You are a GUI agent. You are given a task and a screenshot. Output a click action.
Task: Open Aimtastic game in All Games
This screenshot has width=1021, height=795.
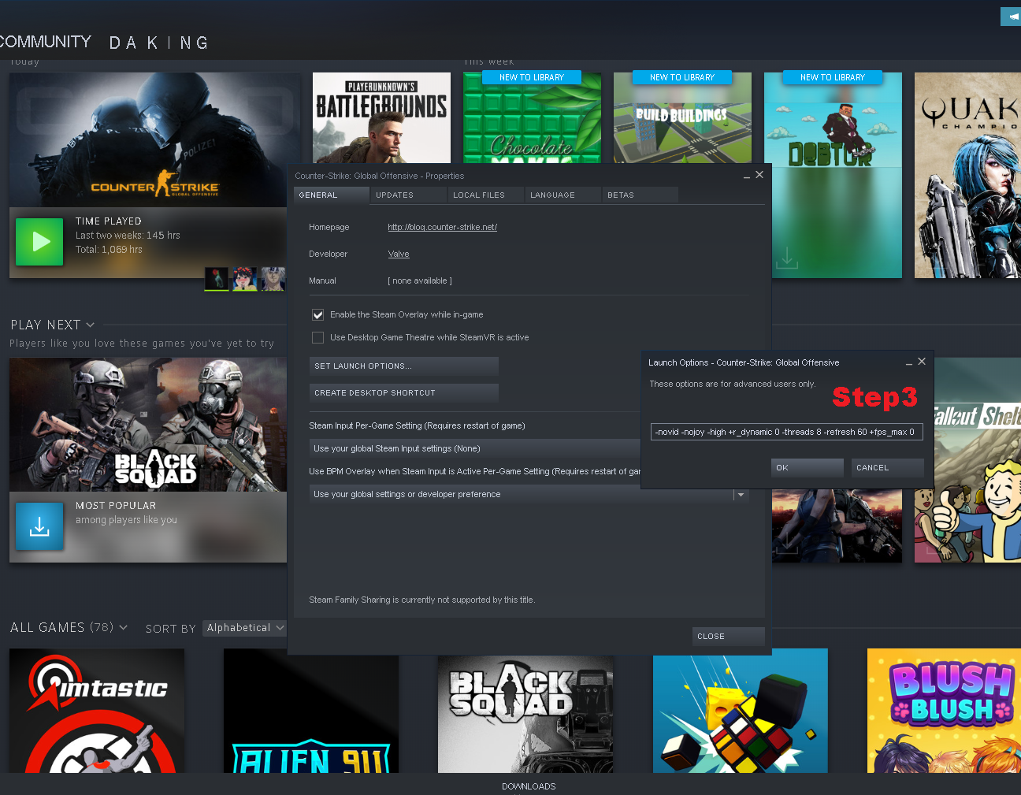(x=97, y=711)
